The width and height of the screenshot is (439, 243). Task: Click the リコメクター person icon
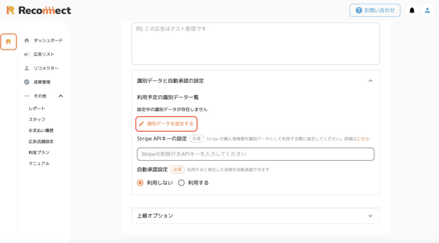point(27,68)
